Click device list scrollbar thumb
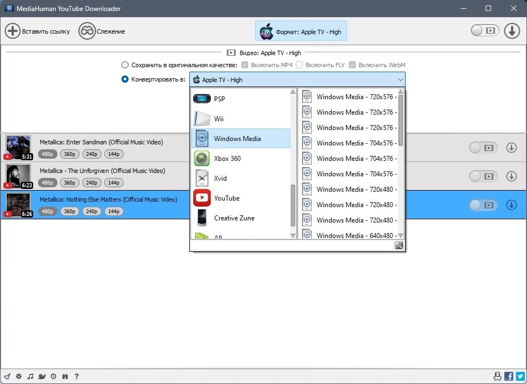This screenshot has height=384, width=527. pyautogui.click(x=292, y=205)
